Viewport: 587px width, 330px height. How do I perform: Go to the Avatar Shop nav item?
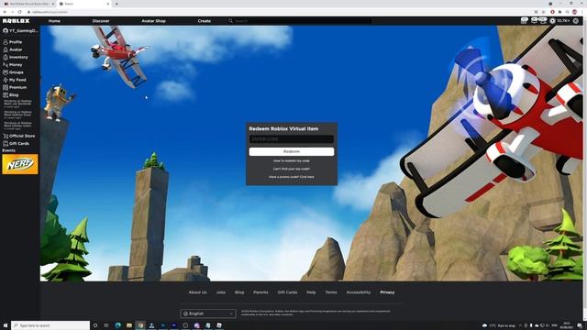[153, 21]
